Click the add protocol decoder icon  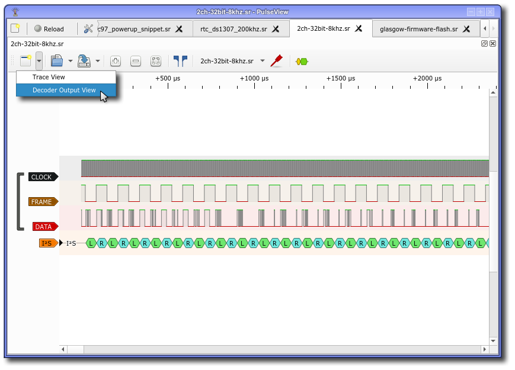(x=302, y=62)
